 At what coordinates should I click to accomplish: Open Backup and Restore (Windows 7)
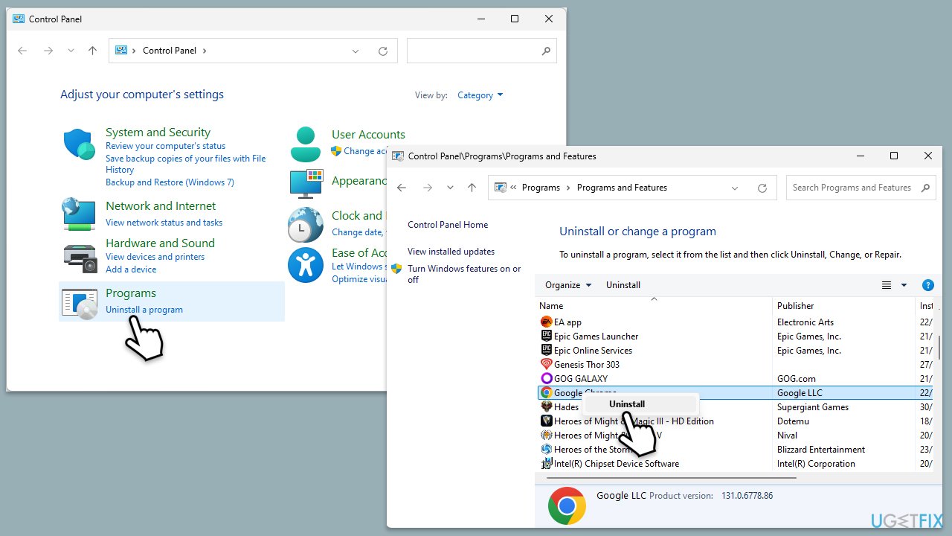(170, 182)
